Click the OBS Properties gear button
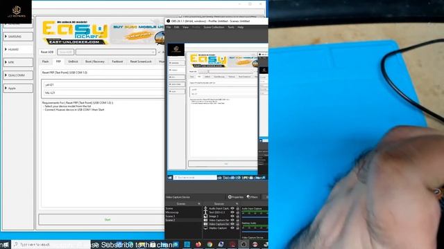 click(236, 197)
